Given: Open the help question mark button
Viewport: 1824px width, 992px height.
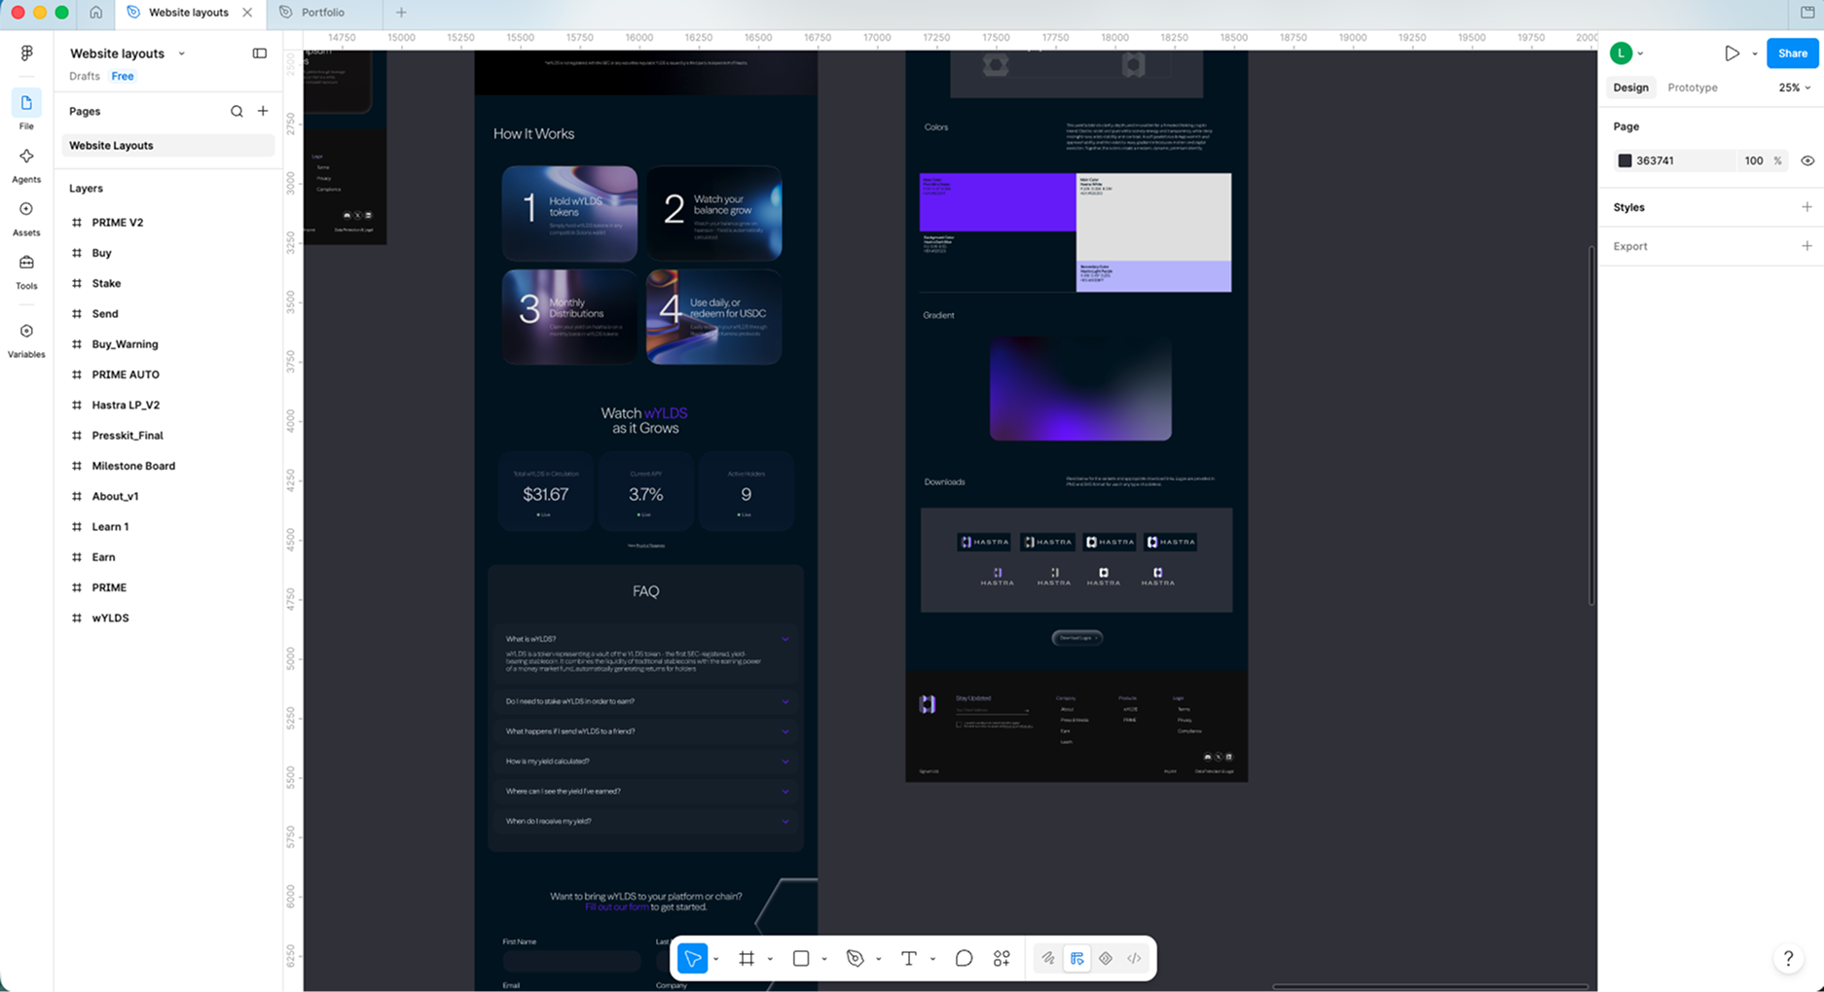Looking at the screenshot, I should click(x=1788, y=959).
